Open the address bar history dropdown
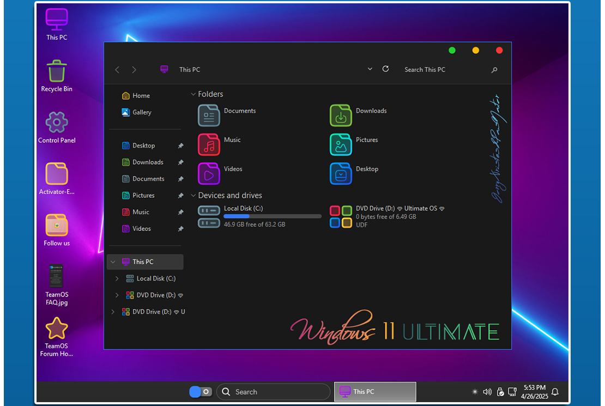The image size is (605, 406). (x=370, y=69)
